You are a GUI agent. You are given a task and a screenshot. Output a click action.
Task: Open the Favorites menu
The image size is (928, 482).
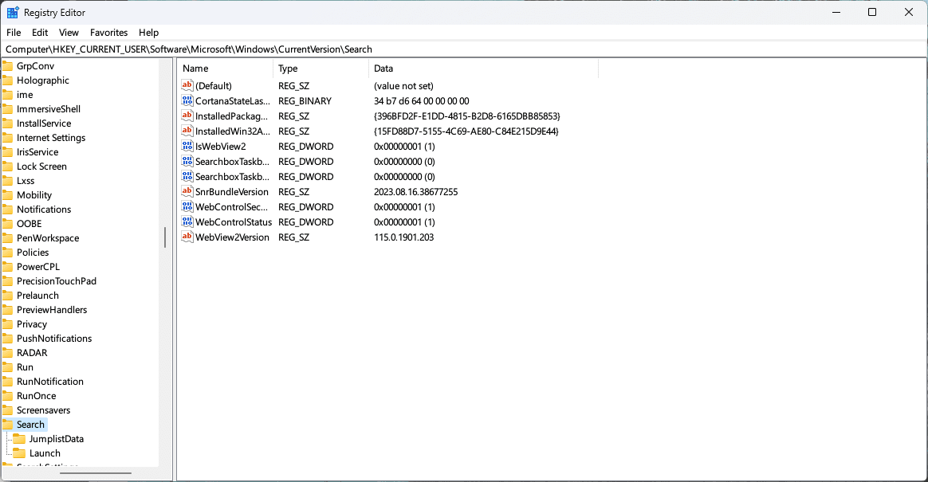pos(109,33)
